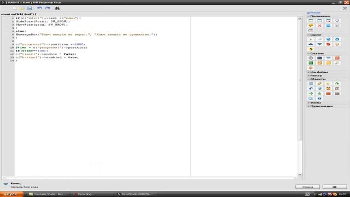
Task: Place cursor on line 3 ShowForm call
Action: coord(42,25)
